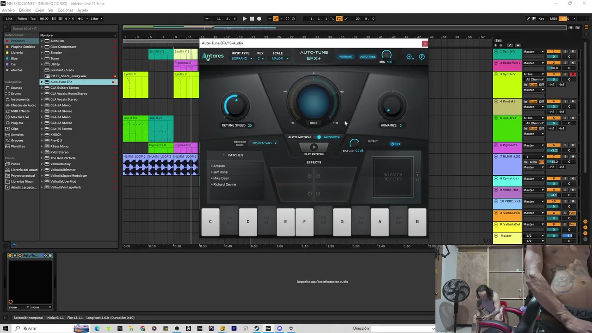Open the Windows Start menu
This screenshot has width=592, height=333.
(x=5, y=328)
